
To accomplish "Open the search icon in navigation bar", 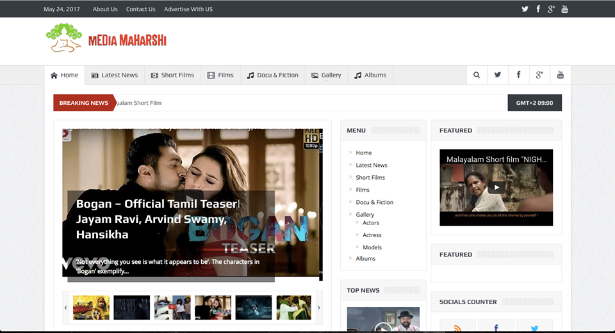I will 477,75.
